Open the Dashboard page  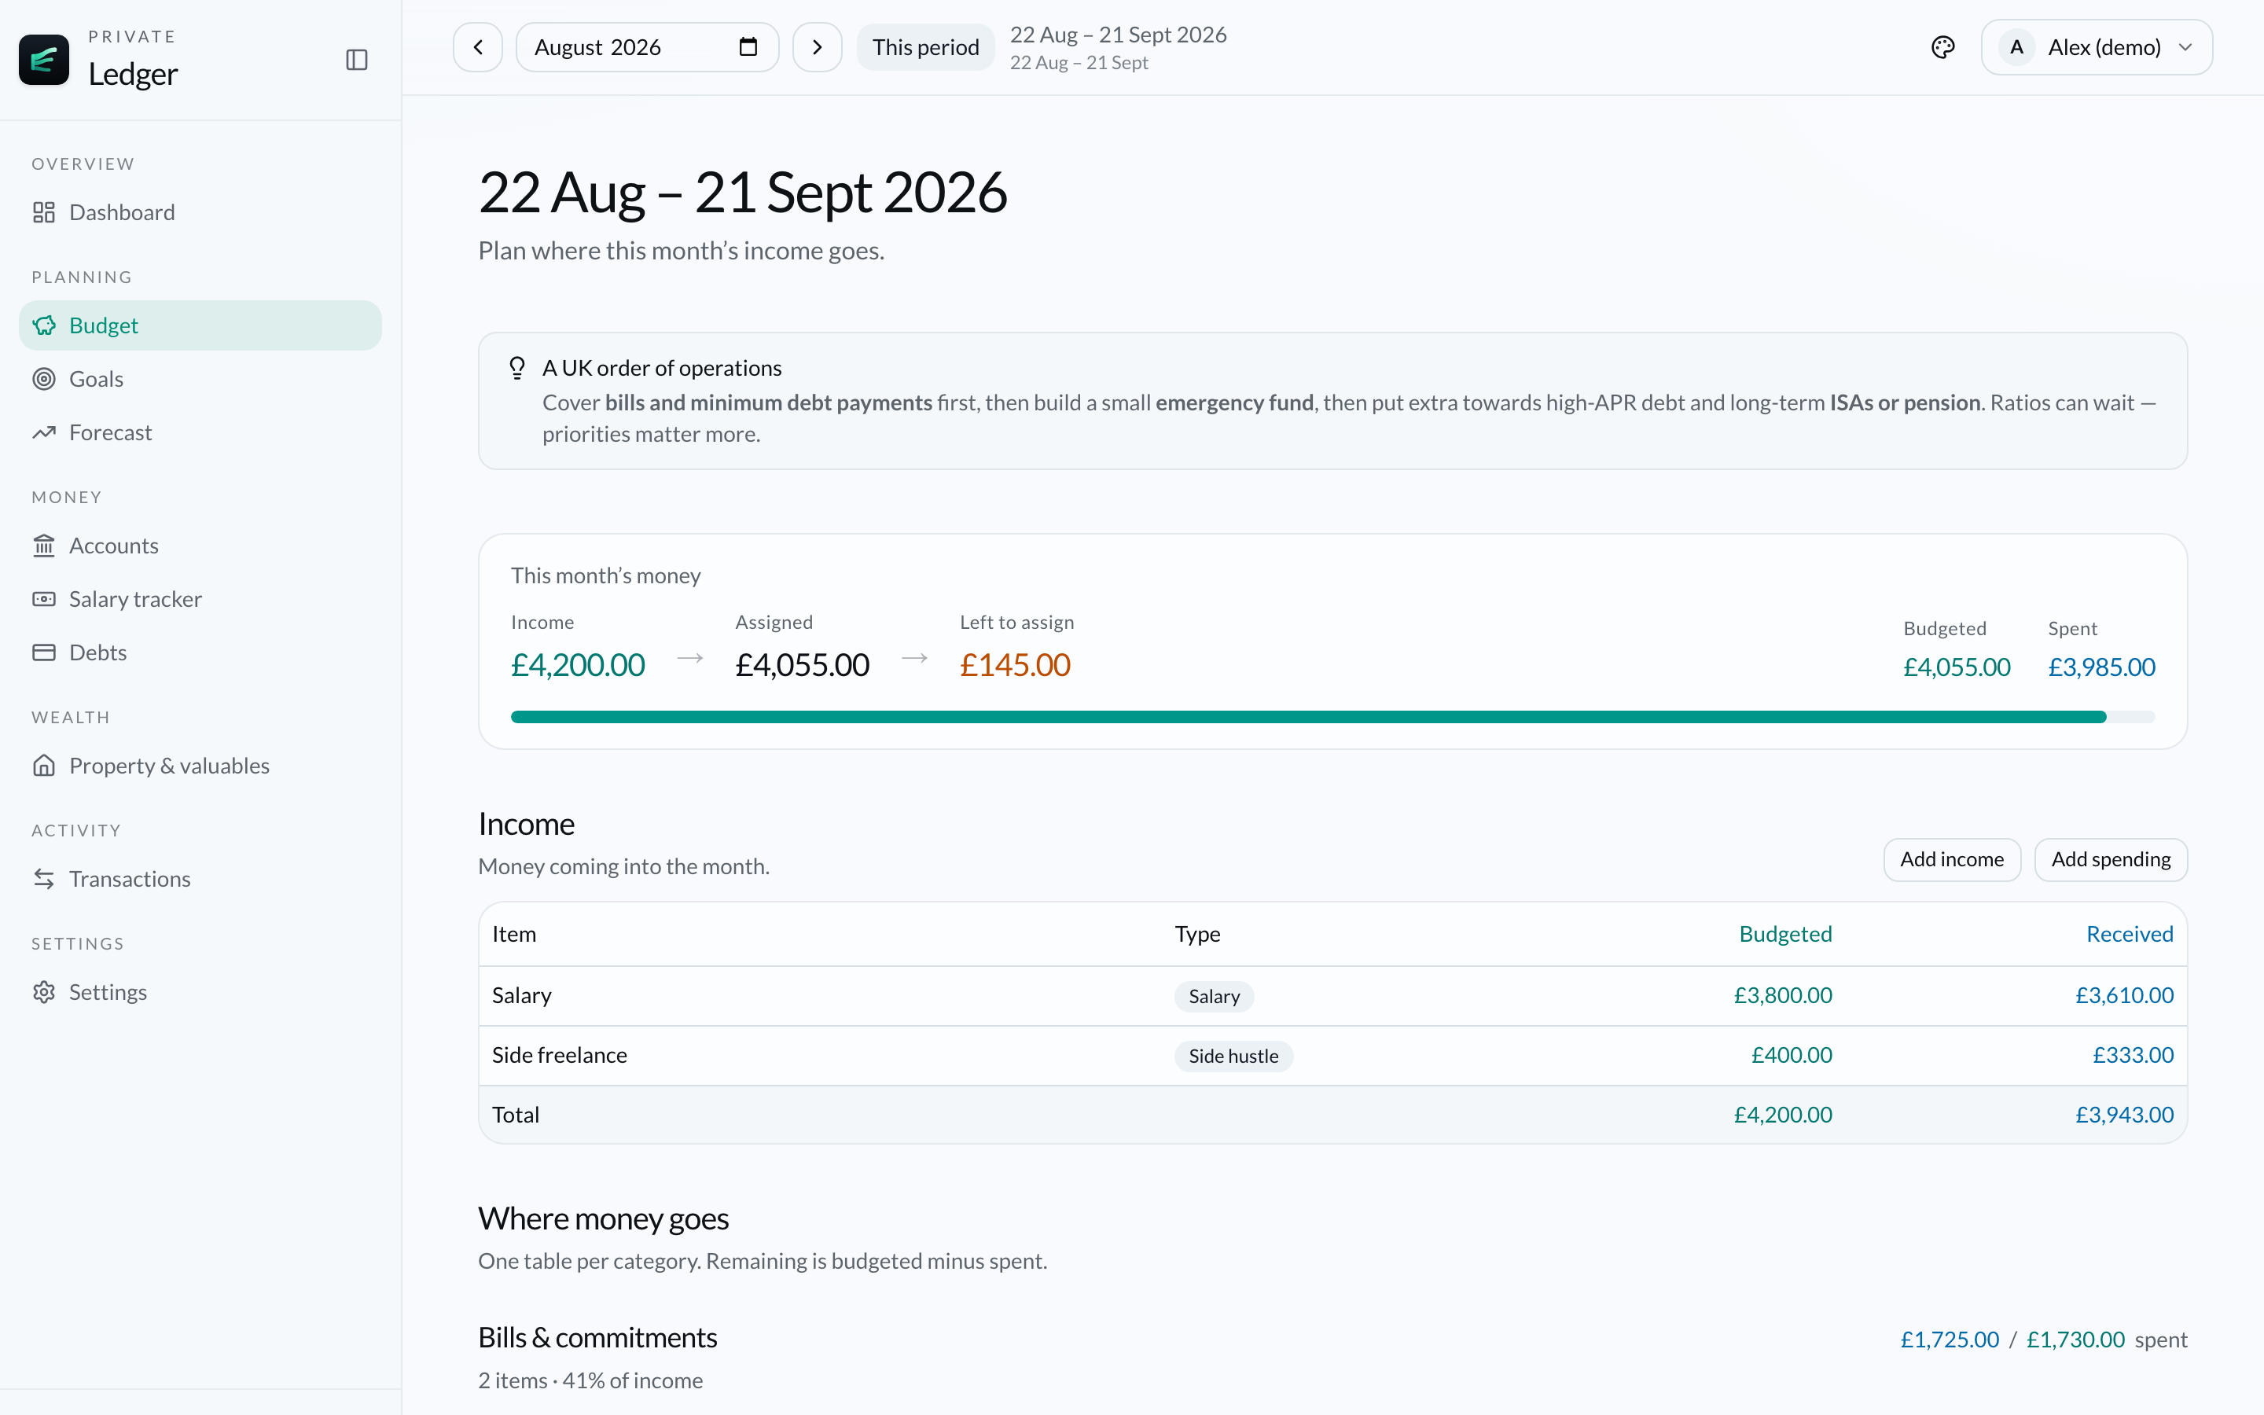(x=200, y=212)
